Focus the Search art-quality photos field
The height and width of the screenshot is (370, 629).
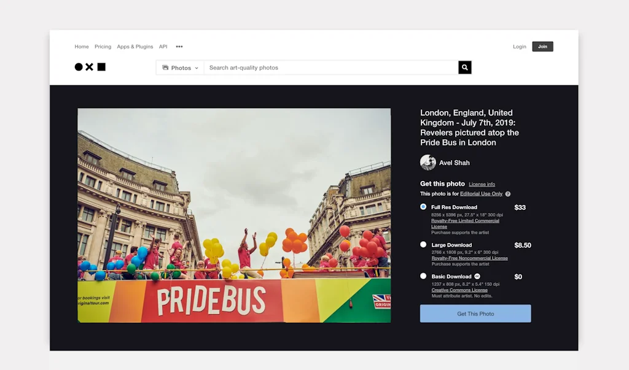[330, 67]
